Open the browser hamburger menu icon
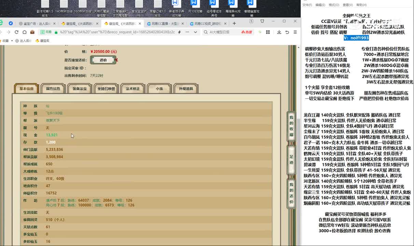The image size is (414, 246). click(295, 32)
